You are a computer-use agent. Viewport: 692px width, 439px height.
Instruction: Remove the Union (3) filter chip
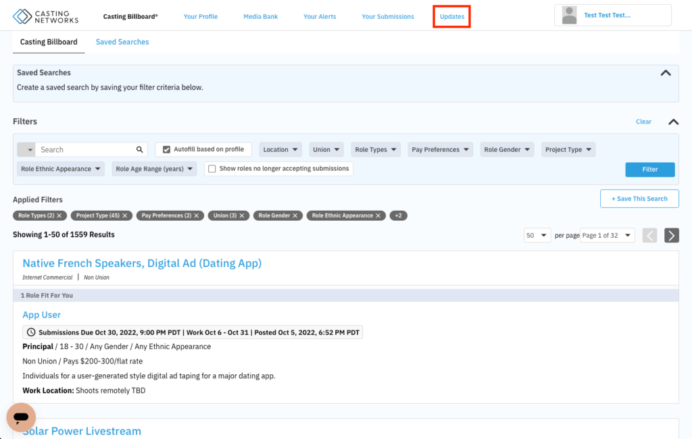pos(242,215)
